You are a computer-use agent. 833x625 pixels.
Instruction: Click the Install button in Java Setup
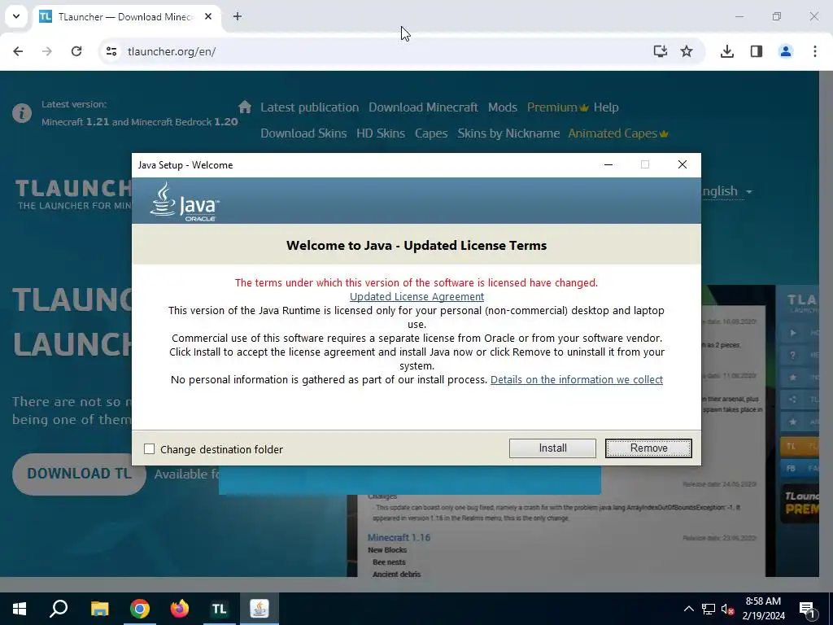[552, 448]
